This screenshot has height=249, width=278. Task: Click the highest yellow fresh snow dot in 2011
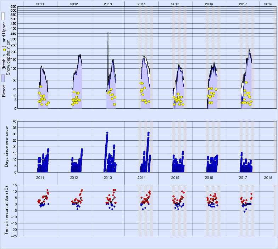tap(40, 86)
